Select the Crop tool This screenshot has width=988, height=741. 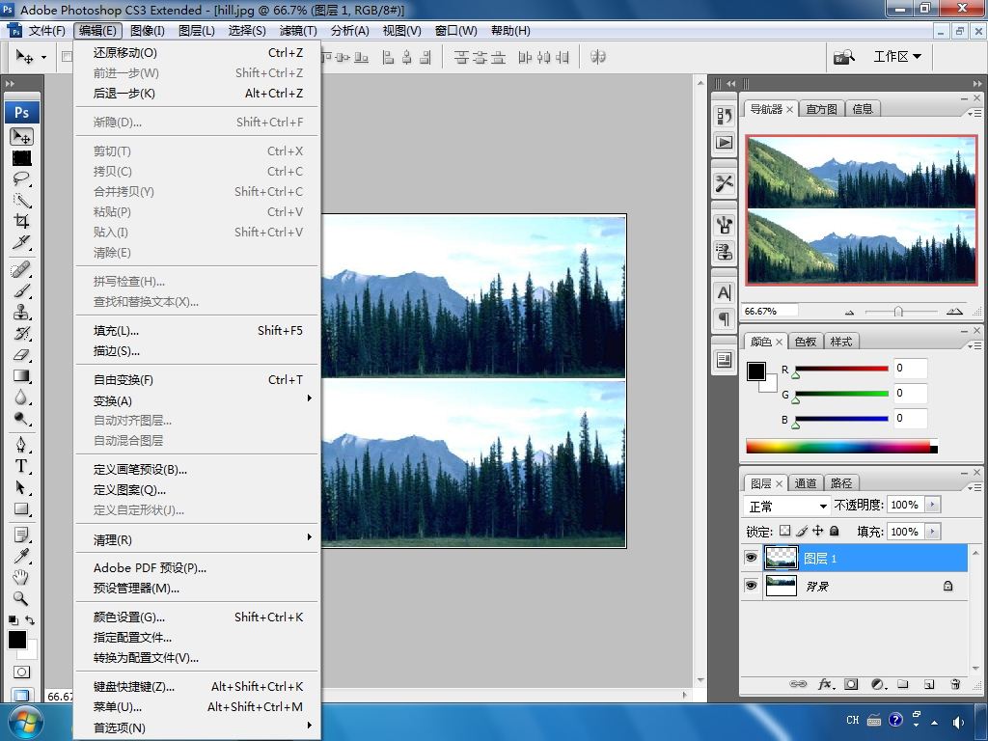click(x=21, y=221)
